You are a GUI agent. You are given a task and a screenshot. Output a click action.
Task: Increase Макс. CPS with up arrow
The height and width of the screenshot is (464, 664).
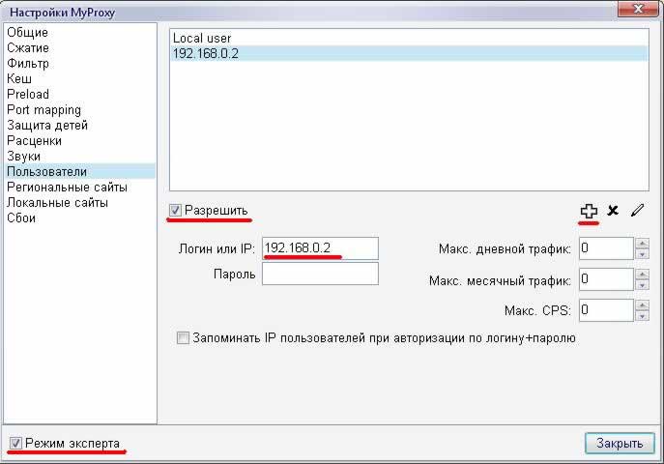click(x=643, y=305)
